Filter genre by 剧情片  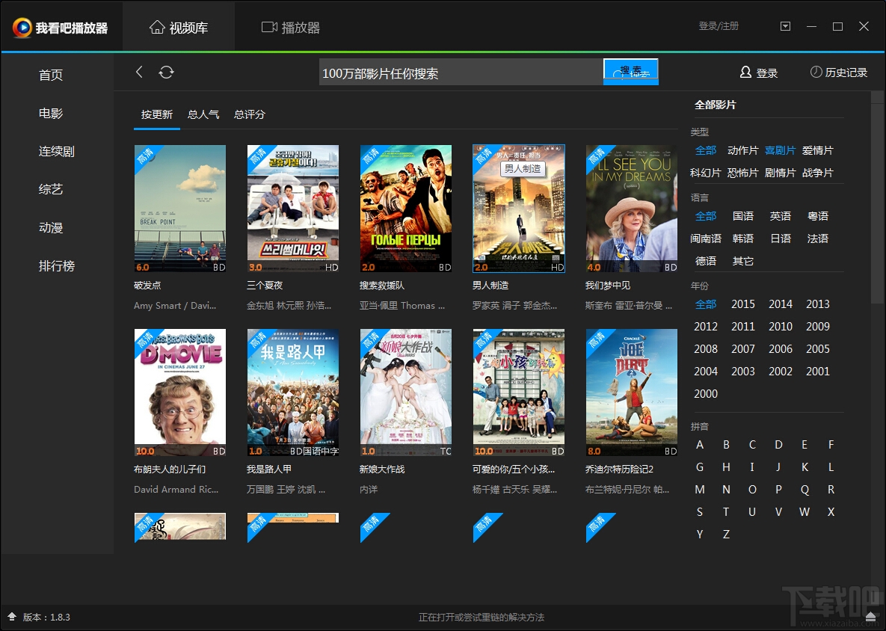point(780,173)
